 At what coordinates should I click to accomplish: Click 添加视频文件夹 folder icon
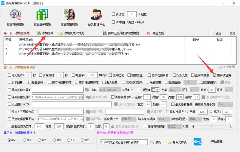pyautogui.click(x=60, y=33)
